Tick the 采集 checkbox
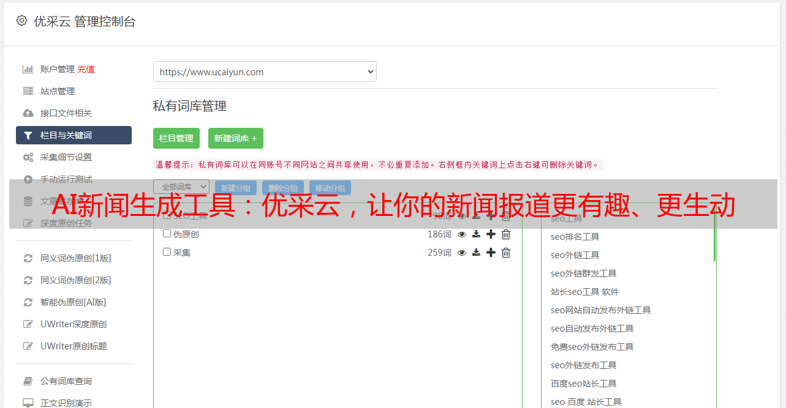The height and width of the screenshot is (408, 786). (167, 252)
